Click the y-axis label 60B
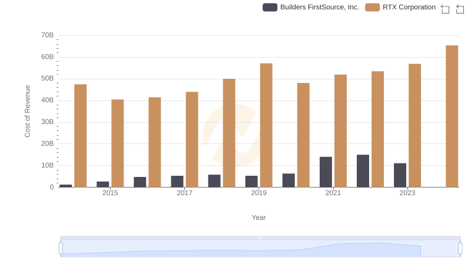The image size is (471, 271). click(x=48, y=57)
